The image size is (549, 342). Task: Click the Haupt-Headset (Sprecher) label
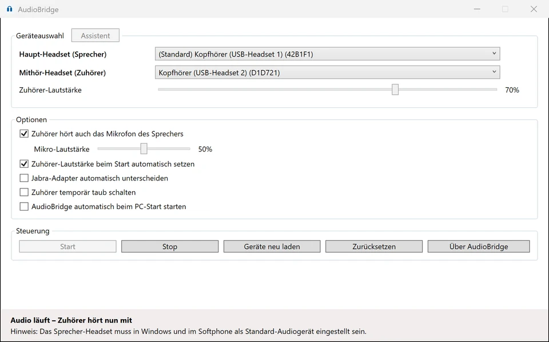tap(63, 54)
